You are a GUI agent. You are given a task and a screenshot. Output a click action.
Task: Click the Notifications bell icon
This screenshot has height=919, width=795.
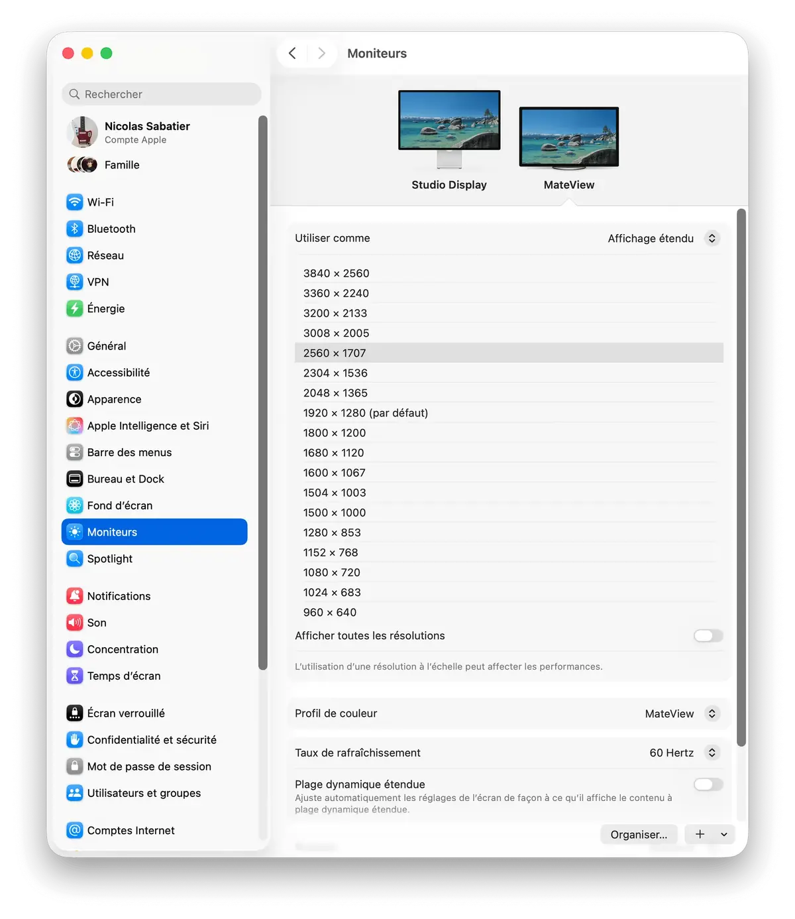click(75, 596)
